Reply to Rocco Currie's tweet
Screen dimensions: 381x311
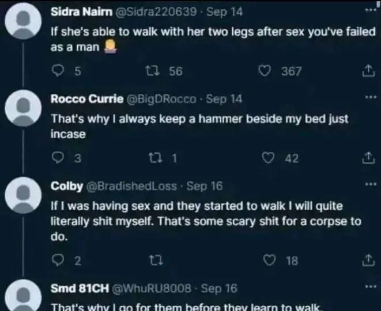click(58, 158)
